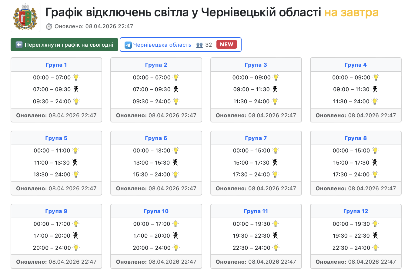The image size is (408, 274).
Task: Click the red NEW badge
Action: click(226, 45)
